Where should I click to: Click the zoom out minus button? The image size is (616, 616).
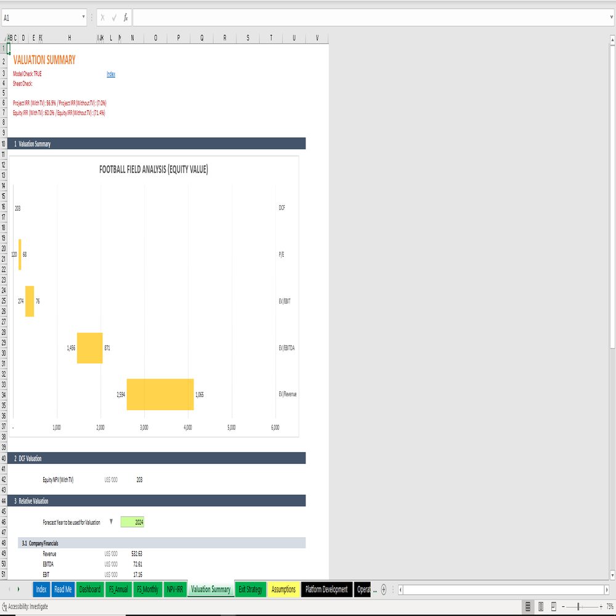pos(563,607)
